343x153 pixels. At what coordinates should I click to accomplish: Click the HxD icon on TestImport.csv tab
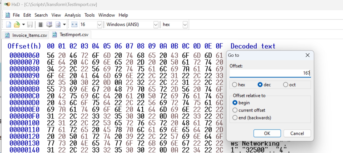(x=53, y=35)
